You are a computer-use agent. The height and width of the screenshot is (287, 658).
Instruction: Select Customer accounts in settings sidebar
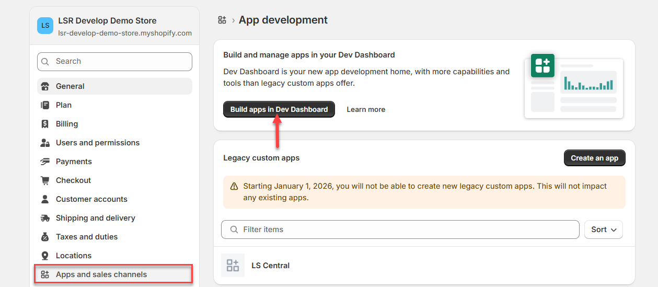91,199
